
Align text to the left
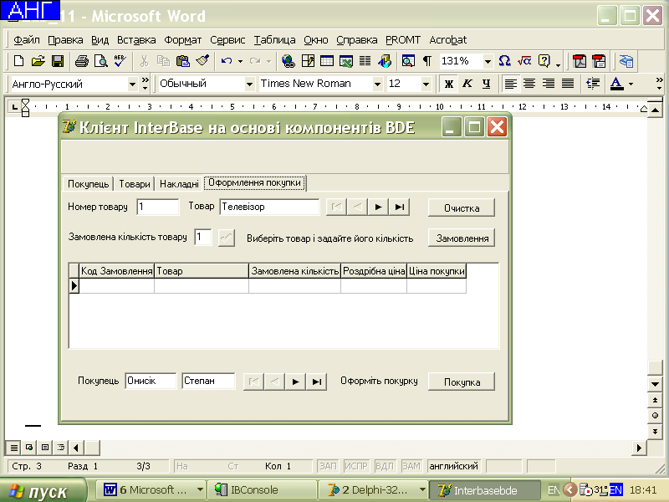tap(510, 84)
